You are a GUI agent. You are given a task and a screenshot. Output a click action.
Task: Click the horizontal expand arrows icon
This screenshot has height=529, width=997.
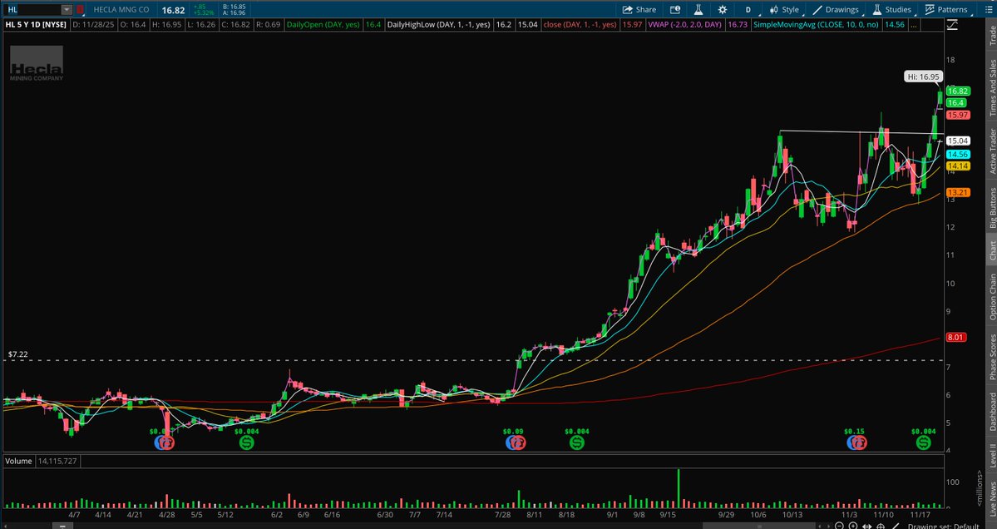(867, 526)
